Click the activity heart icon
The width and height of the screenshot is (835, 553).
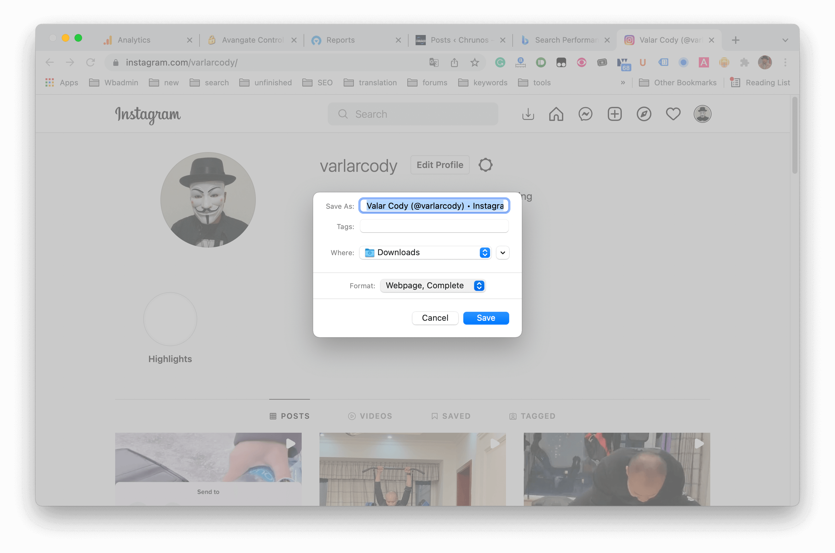[x=673, y=114]
